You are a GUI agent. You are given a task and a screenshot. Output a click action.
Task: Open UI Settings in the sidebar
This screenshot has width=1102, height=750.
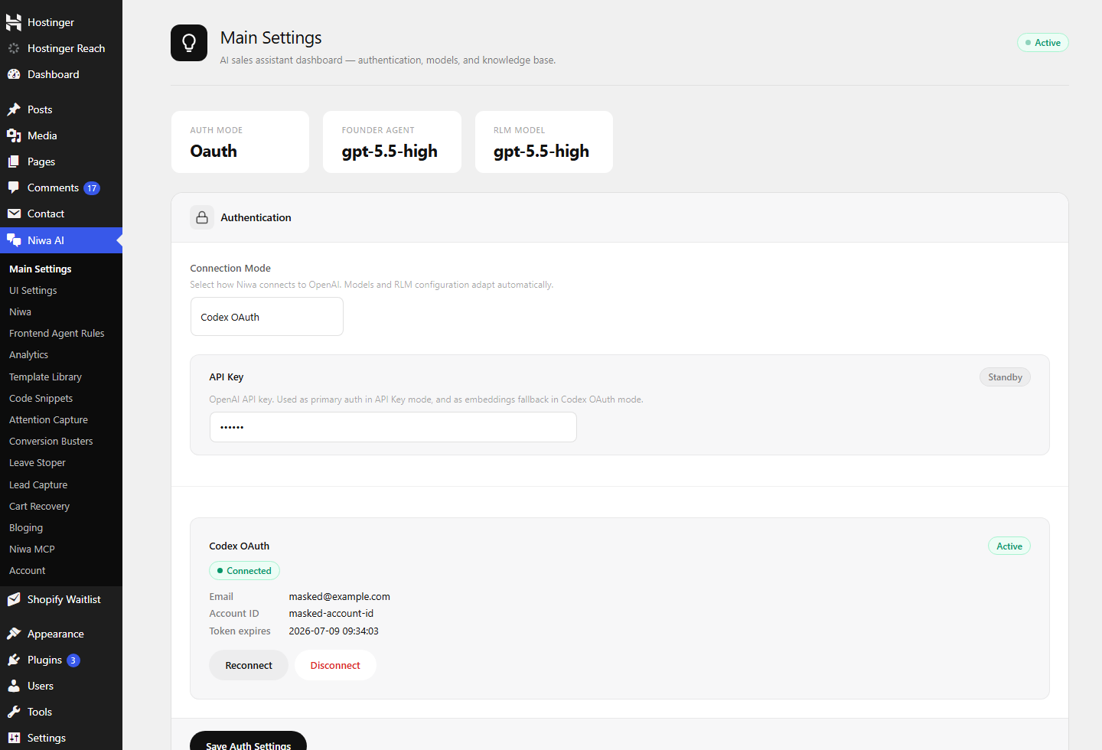click(x=33, y=290)
